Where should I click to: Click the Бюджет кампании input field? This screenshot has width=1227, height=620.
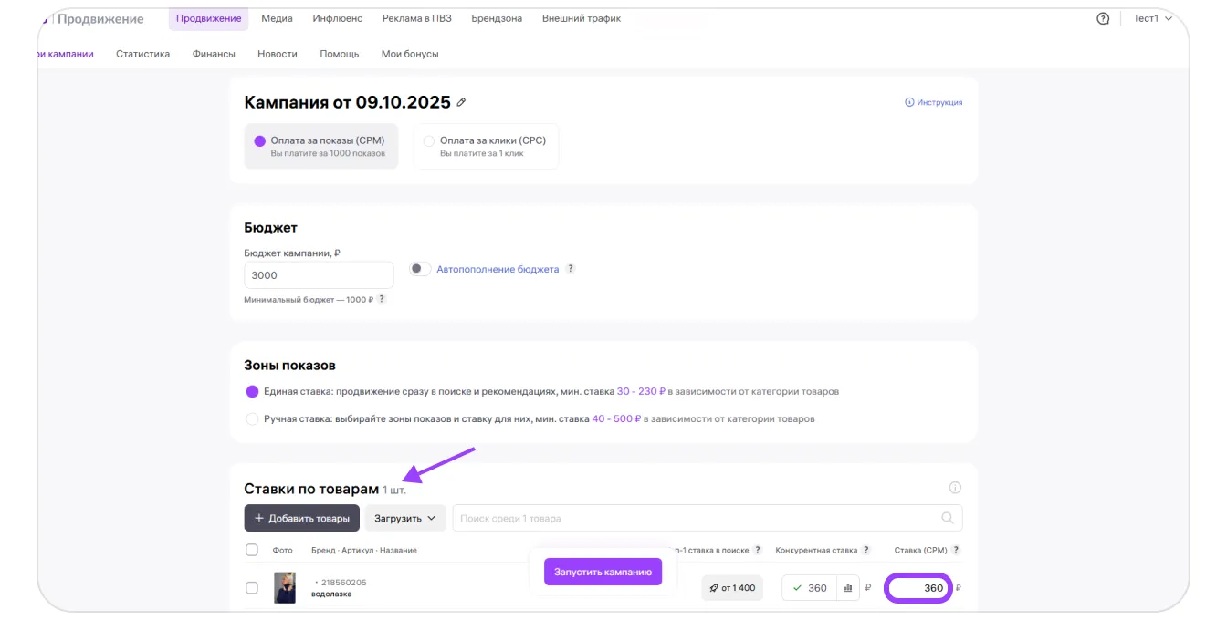319,275
